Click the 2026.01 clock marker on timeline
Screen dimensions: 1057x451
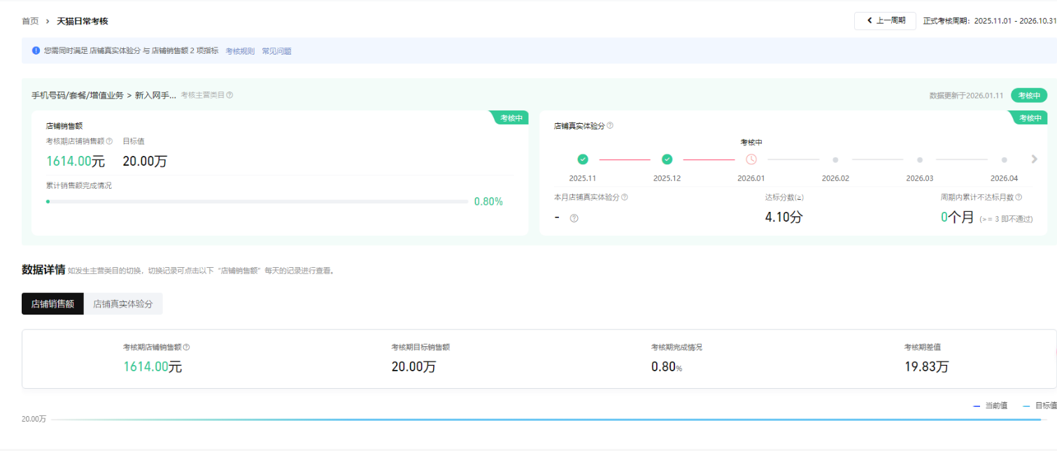[751, 159]
